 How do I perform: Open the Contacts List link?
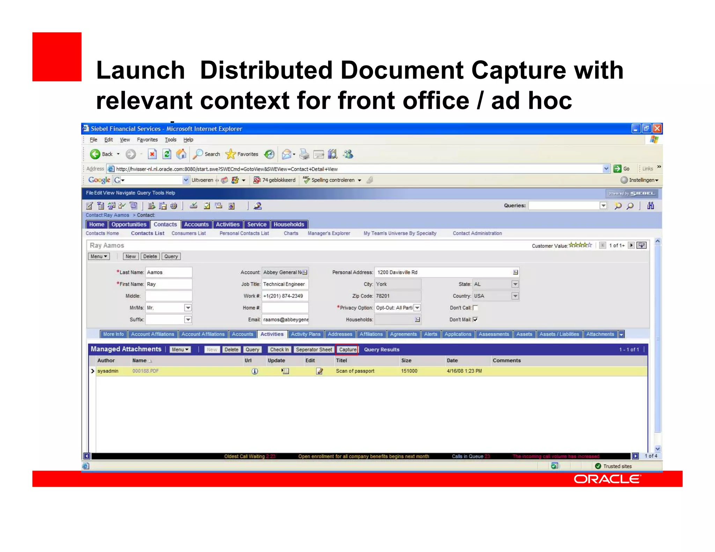click(x=148, y=233)
